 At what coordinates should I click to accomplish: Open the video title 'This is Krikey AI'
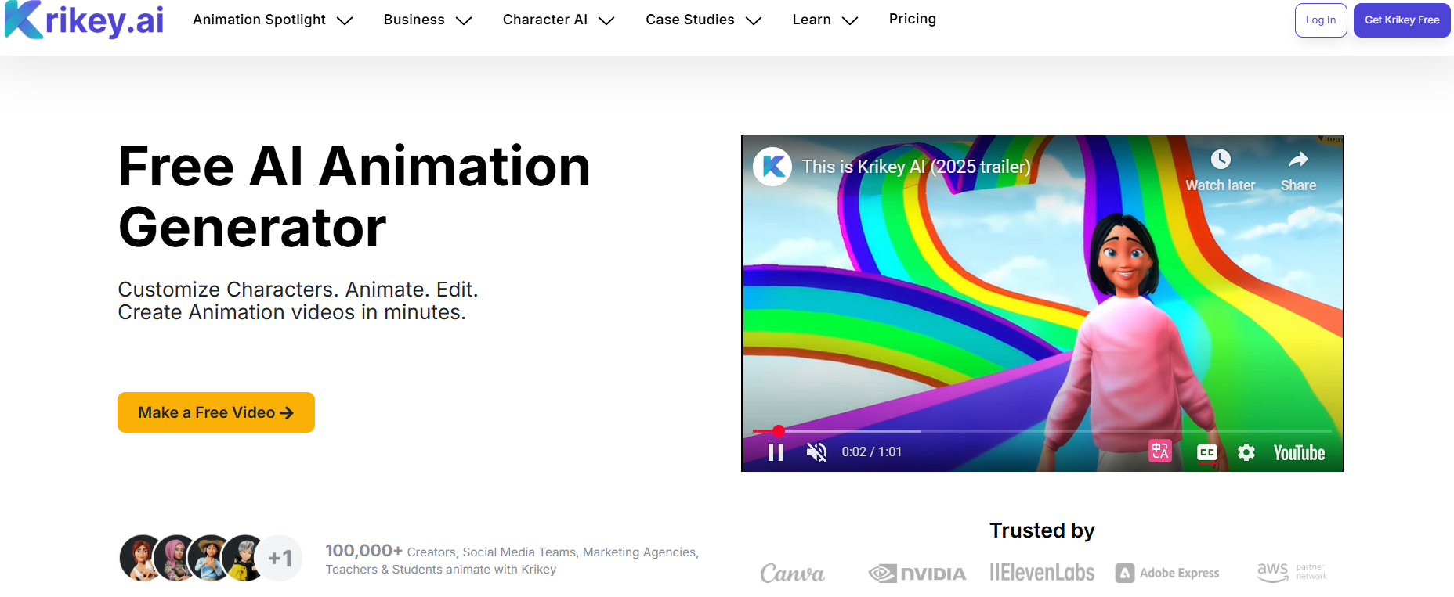916,167
